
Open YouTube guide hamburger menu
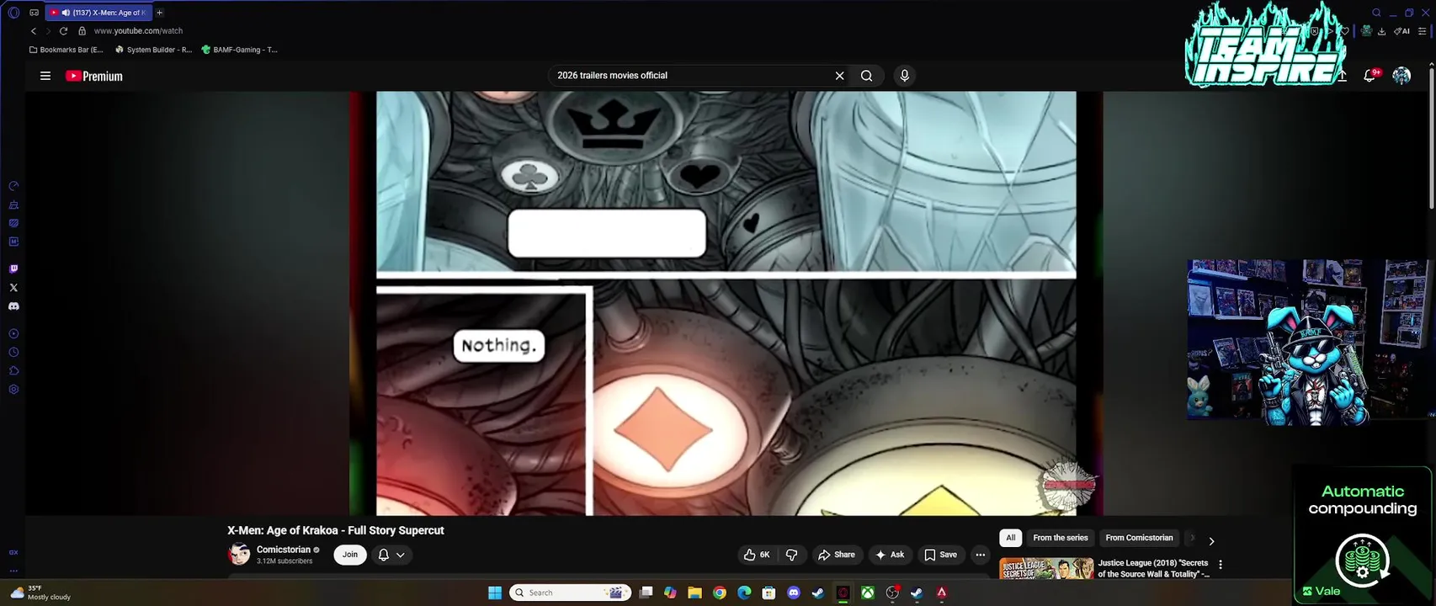click(x=45, y=76)
